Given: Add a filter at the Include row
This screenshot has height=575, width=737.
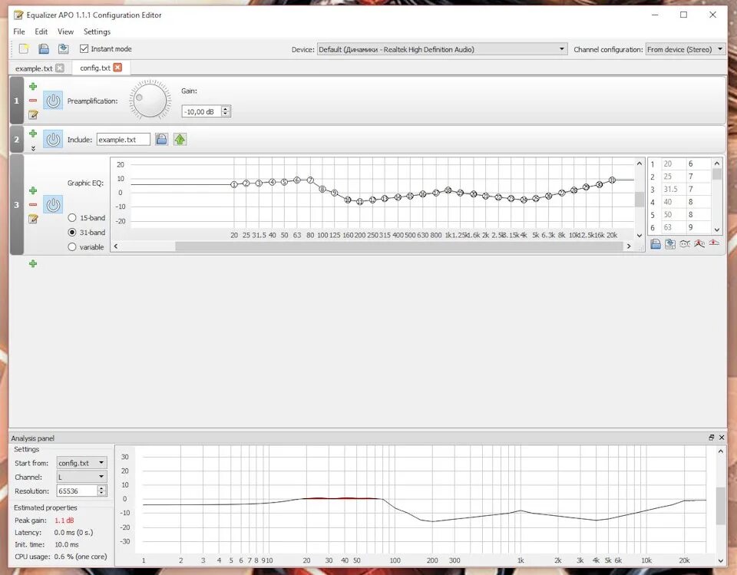Looking at the screenshot, I should [x=33, y=134].
